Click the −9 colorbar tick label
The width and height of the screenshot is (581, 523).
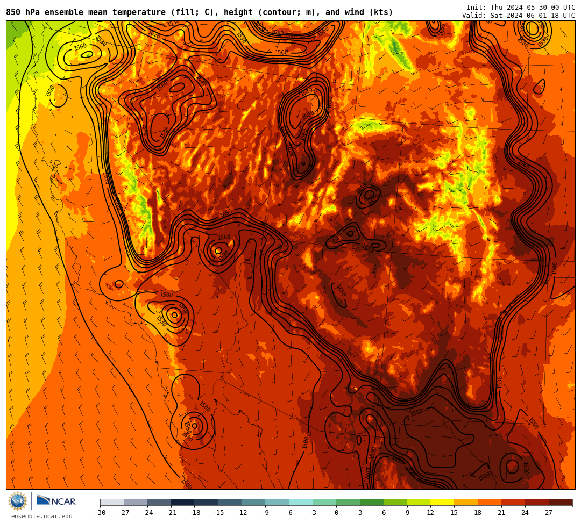tap(265, 513)
